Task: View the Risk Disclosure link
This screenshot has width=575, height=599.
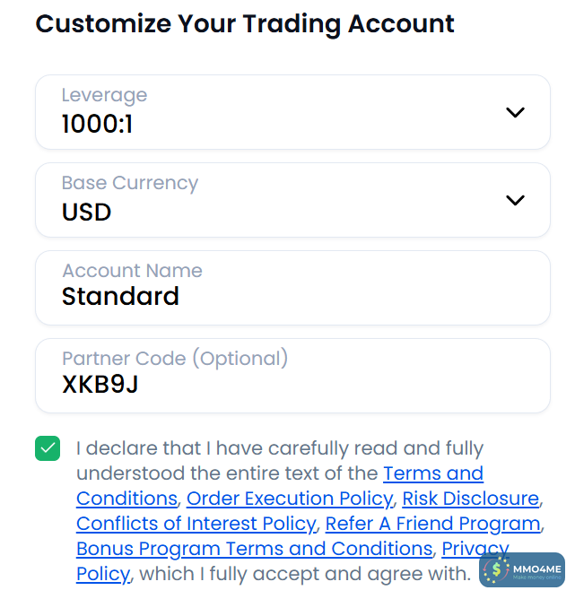Action: coord(470,499)
